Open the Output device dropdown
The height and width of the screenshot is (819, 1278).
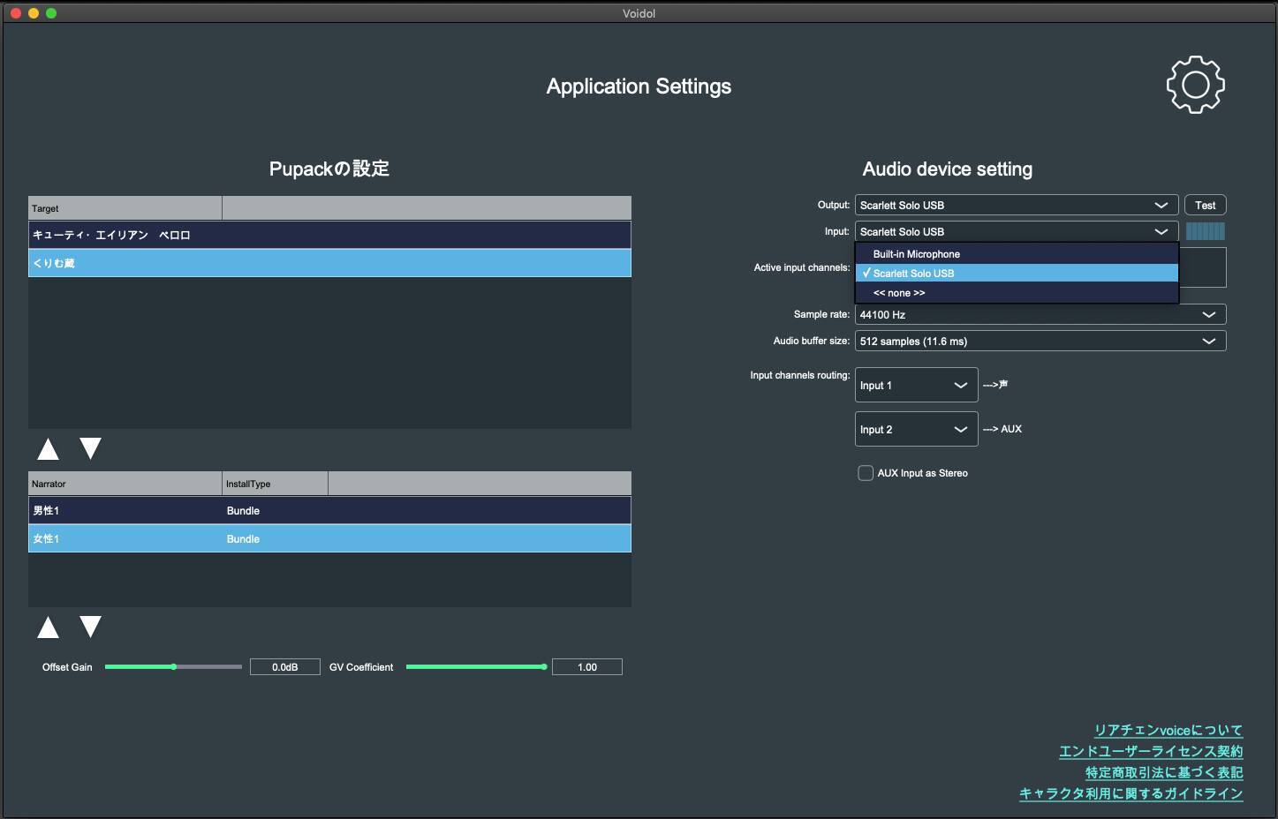click(1016, 205)
